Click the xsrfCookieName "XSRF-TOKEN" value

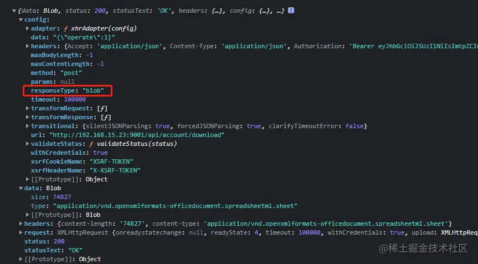(111, 161)
